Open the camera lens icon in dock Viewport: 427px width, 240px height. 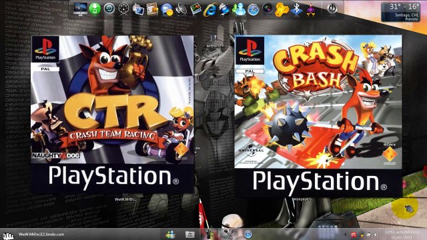pyautogui.click(x=268, y=9)
